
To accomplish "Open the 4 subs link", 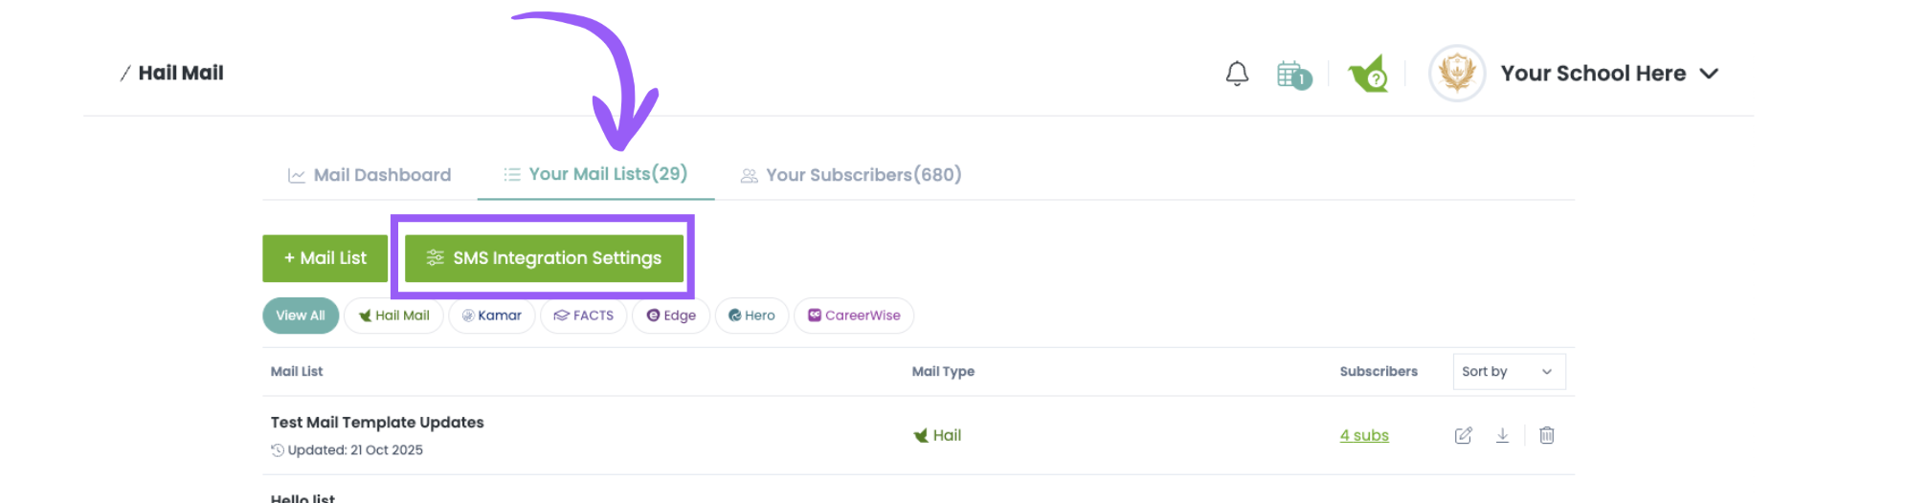I will pos(1364,436).
